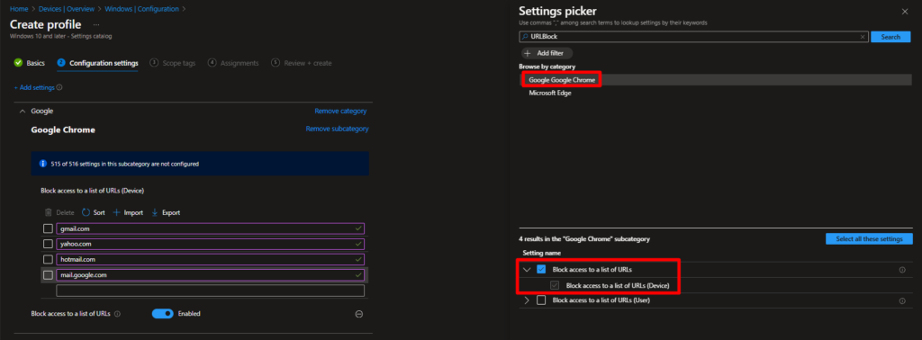Choose Google Google Chrome category
Screen dimensions: 922x340
pos(562,79)
